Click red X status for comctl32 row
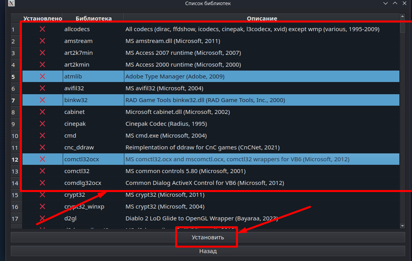The image size is (412, 261). pyautogui.click(x=42, y=171)
